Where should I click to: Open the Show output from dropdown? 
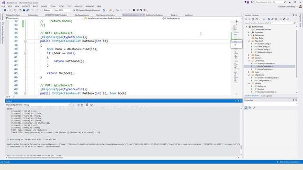(46, 105)
